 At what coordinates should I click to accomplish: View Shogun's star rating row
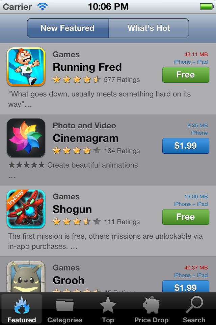[x=96, y=222]
